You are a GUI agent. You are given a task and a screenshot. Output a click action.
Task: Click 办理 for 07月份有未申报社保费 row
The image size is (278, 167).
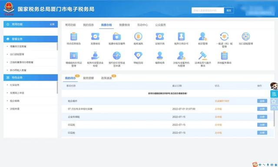(262, 109)
